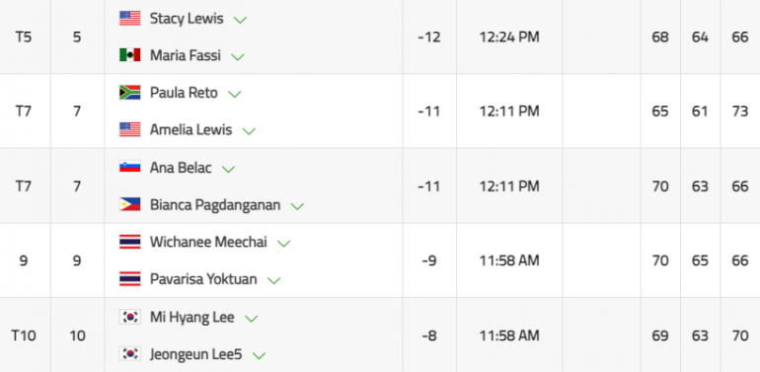The height and width of the screenshot is (372, 760).
Task: Click the South Africa flag beside Paula Reto
Action: [130, 93]
